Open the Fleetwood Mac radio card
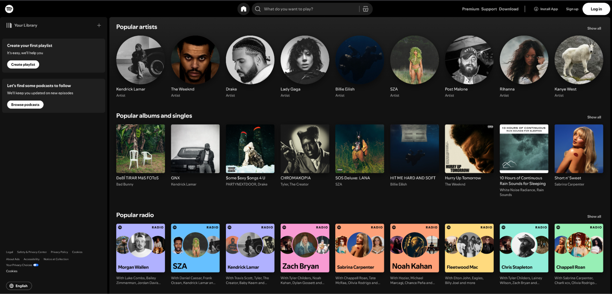This screenshot has height=294, width=612. [469, 248]
